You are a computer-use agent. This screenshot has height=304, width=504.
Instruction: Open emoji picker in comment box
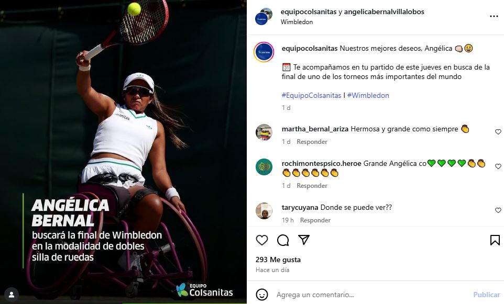(x=261, y=295)
